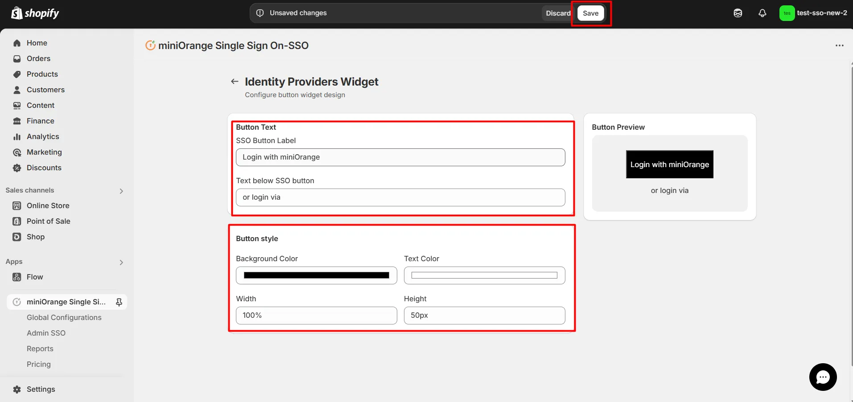Image resolution: width=853 pixels, height=402 pixels.
Task: Open Reports submenu item
Action: click(40, 349)
